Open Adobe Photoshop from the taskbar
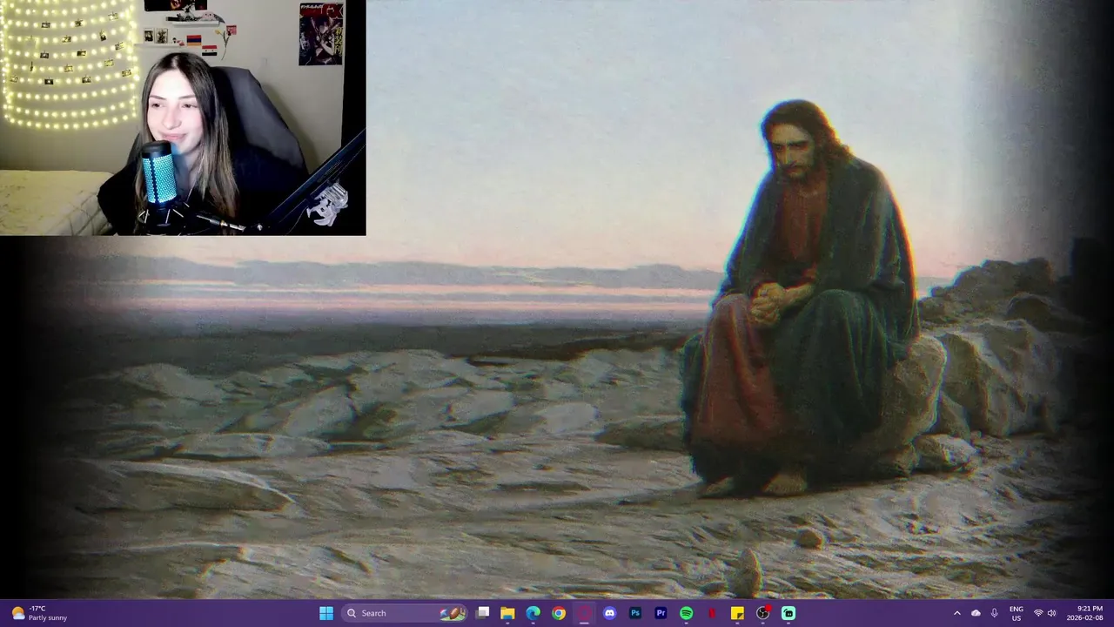The image size is (1114, 627). [x=635, y=613]
